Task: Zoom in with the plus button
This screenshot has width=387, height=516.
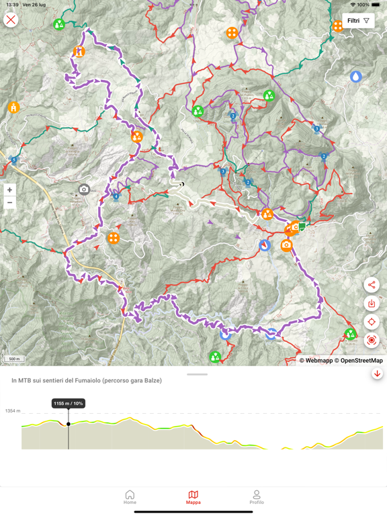Action: 9,190
